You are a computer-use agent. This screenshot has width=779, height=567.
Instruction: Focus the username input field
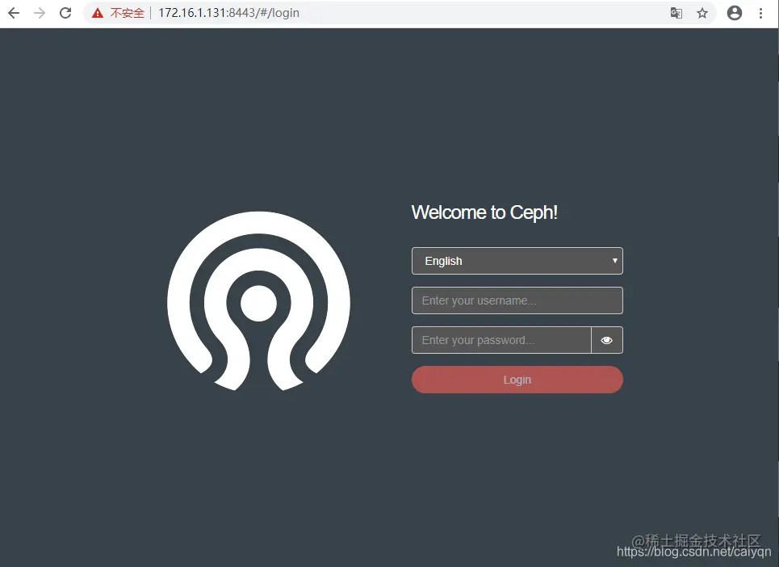[x=517, y=300]
